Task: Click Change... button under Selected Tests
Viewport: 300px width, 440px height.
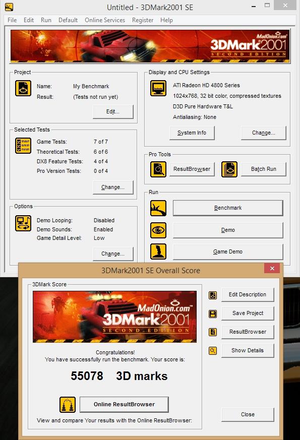Action: [x=113, y=187]
